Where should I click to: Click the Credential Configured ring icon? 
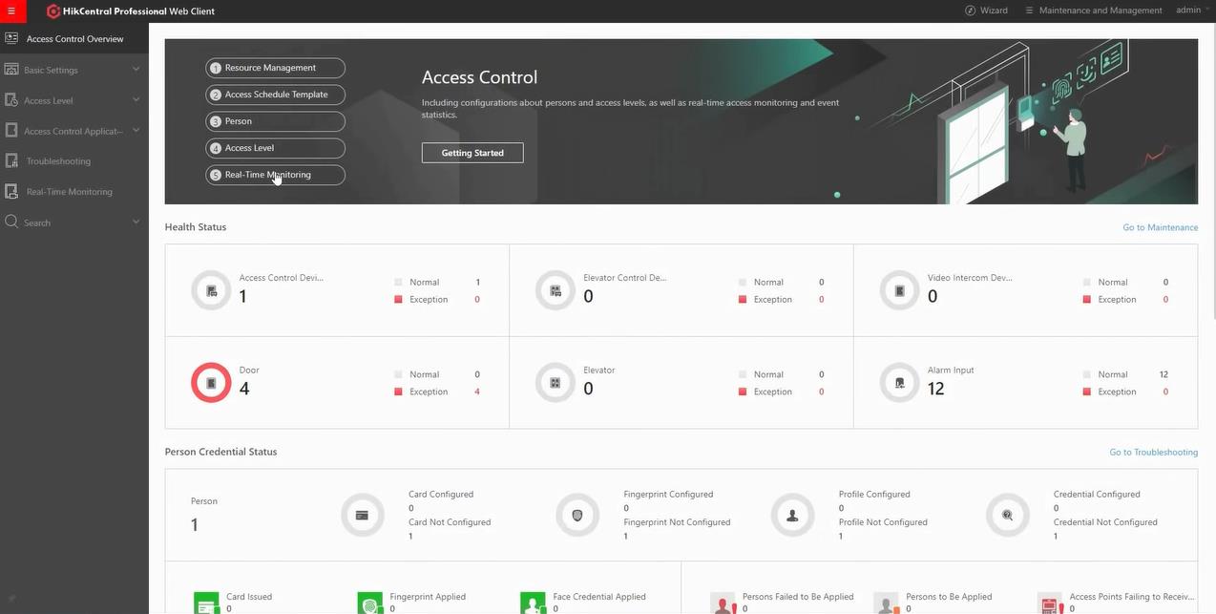point(1008,515)
